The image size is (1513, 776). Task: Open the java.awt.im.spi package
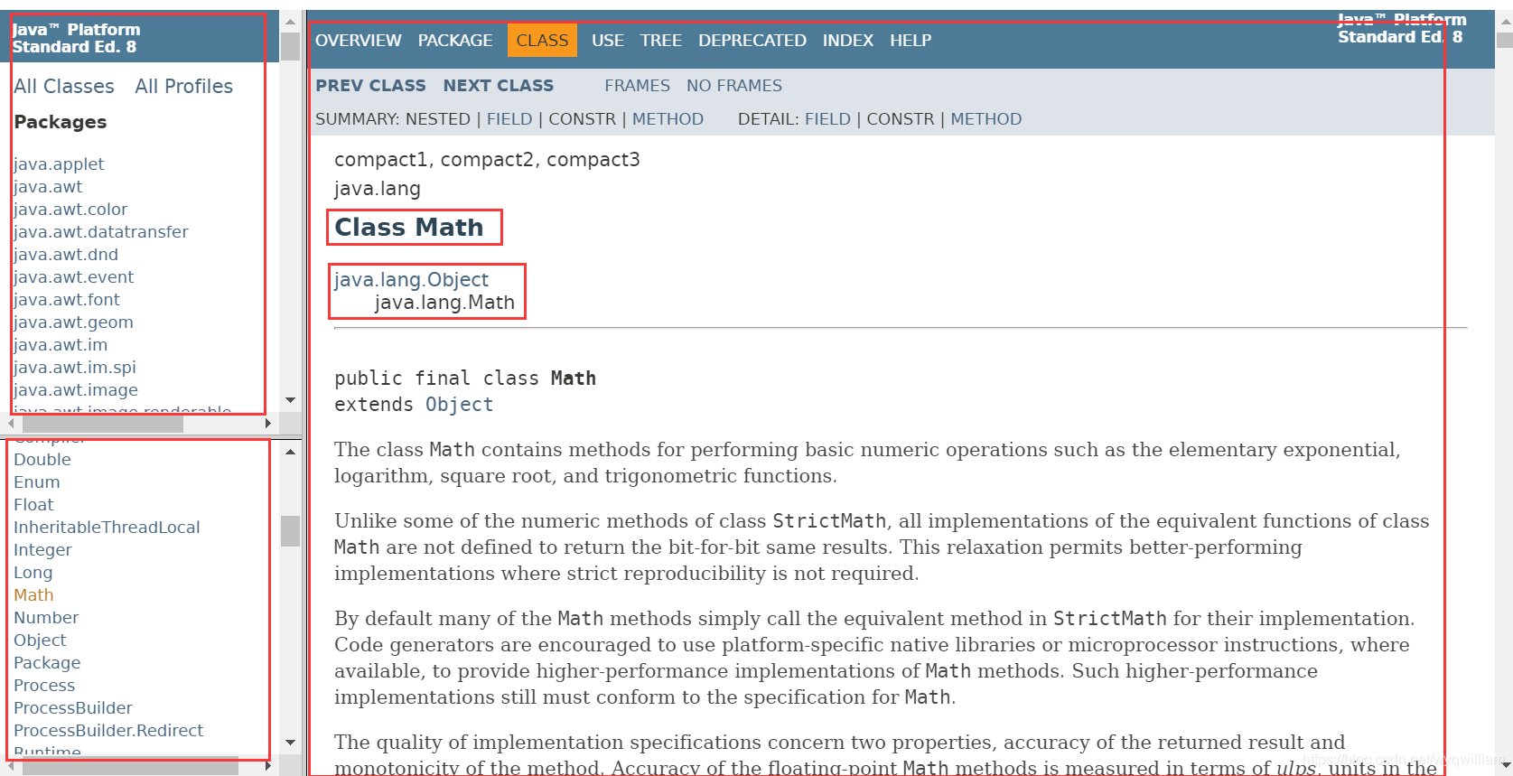point(75,368)
